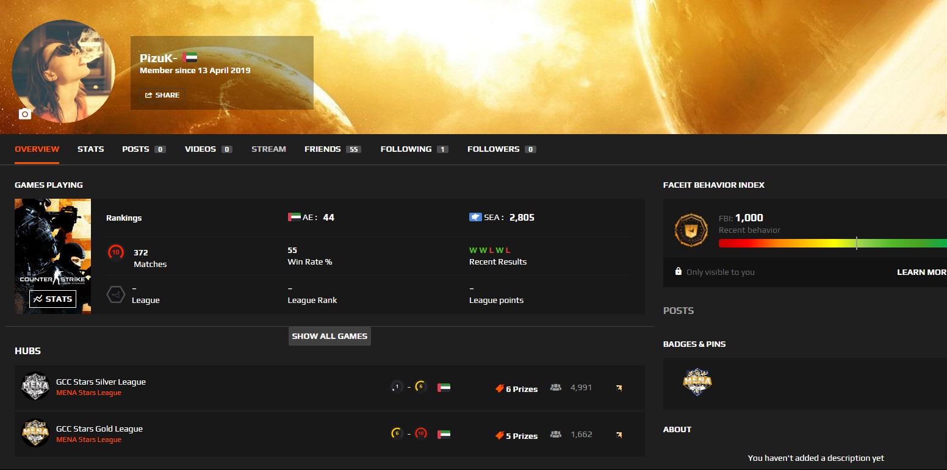947x470 pixels.
Task: Click the prize tag icon in Gold League row
Action: tap(499, 435)
